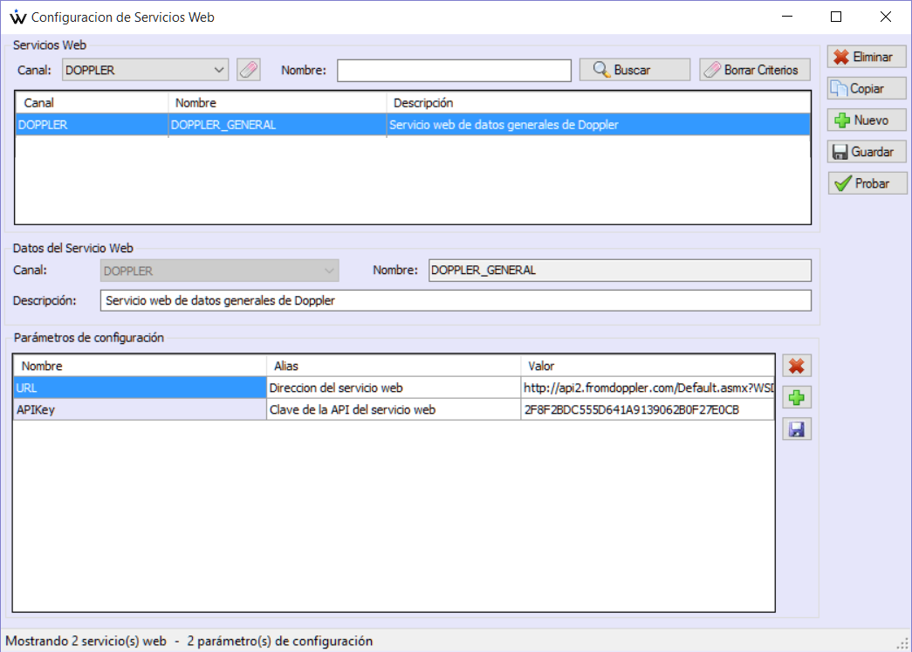The height and width of the screenshot is (652, 912).
Task: Click the Valor column header
Action: (x=648, y=366)
